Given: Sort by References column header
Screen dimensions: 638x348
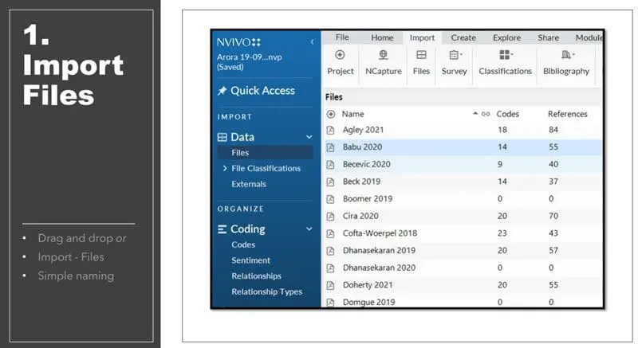Looking at the screenshot, I should pos(568,114).
